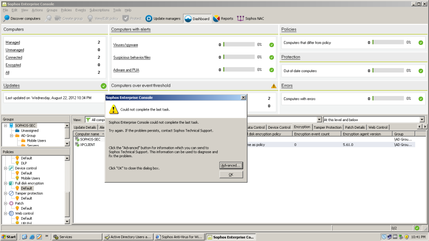Select the DLP policy item
Viewport: 429px width, 241px height.
coord(24,163)
